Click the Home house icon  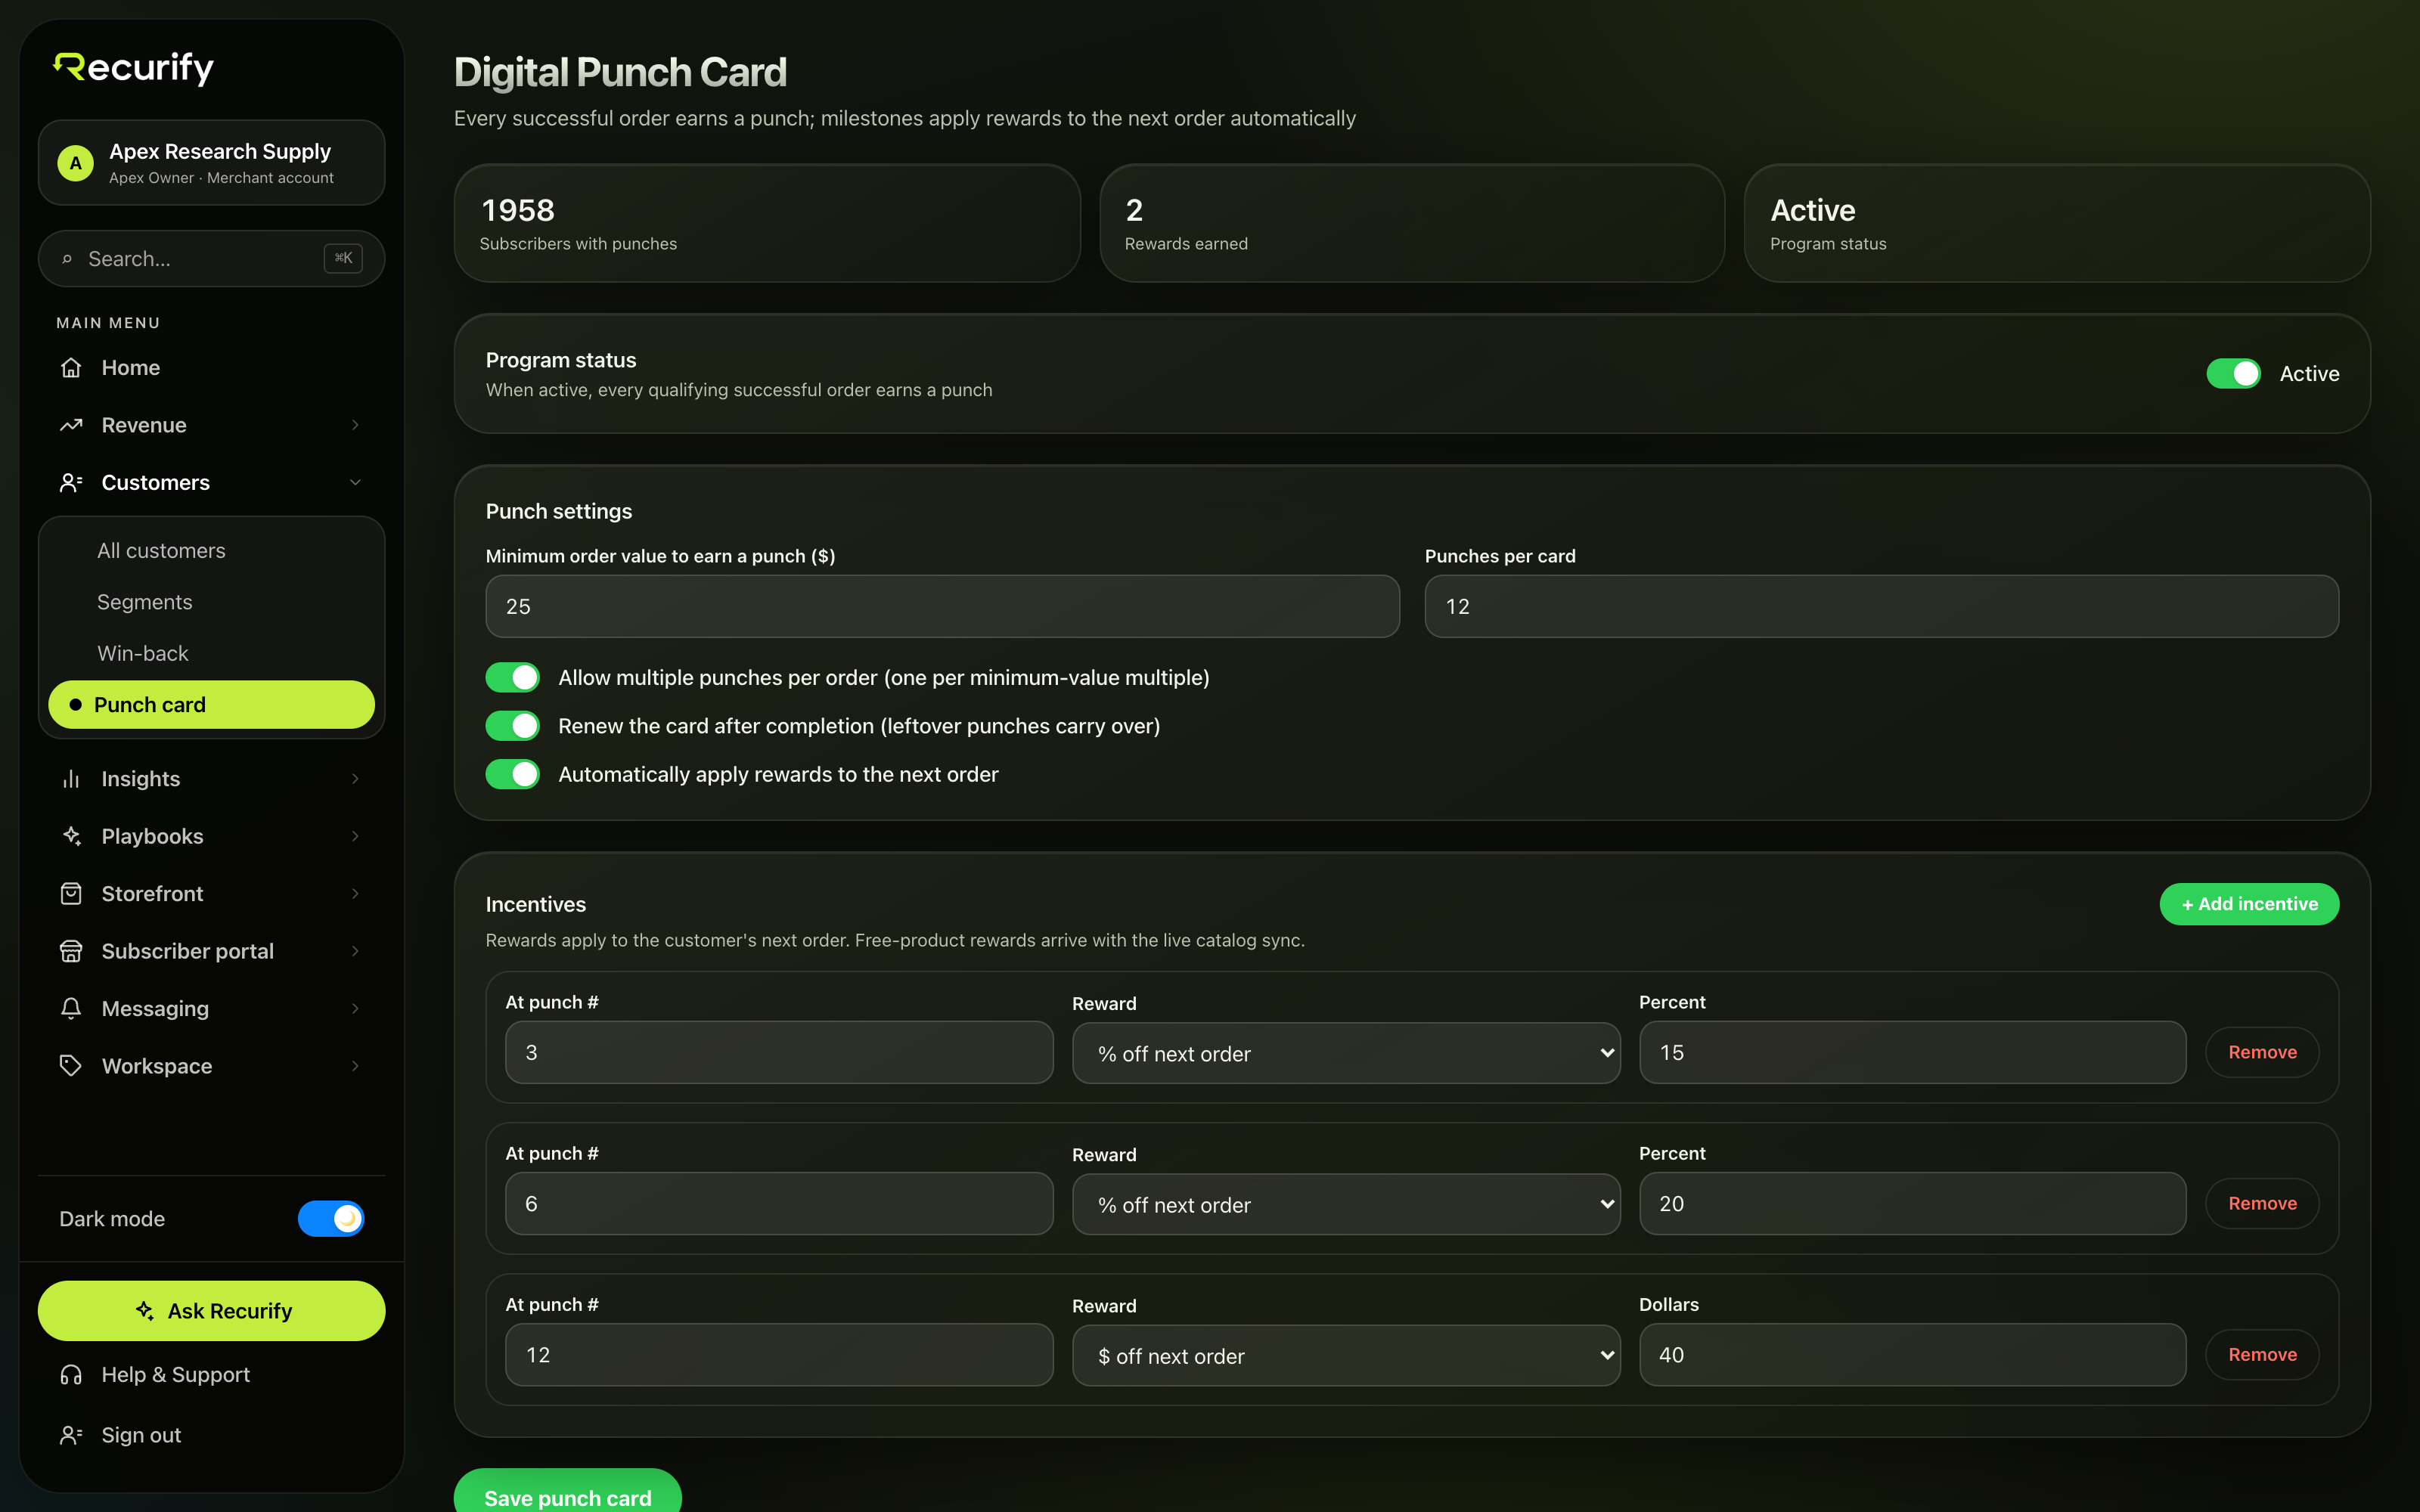(x=71, y=368)
